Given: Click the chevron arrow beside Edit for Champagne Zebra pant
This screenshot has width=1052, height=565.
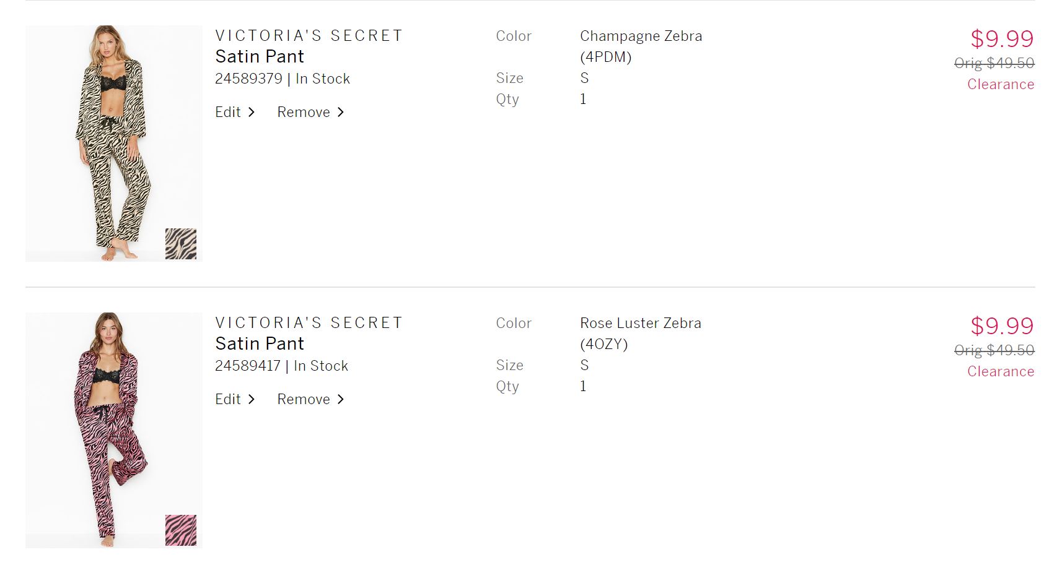Looking at the screenshot, I should pos(251,112).
